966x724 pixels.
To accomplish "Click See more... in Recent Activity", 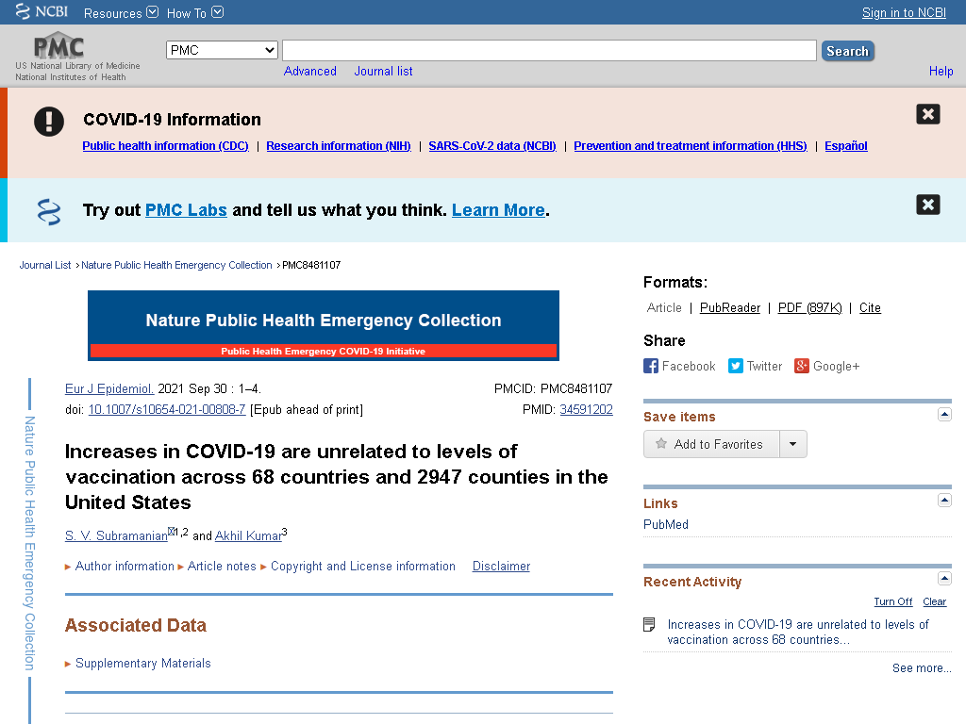I will click(x=922, y=668).
